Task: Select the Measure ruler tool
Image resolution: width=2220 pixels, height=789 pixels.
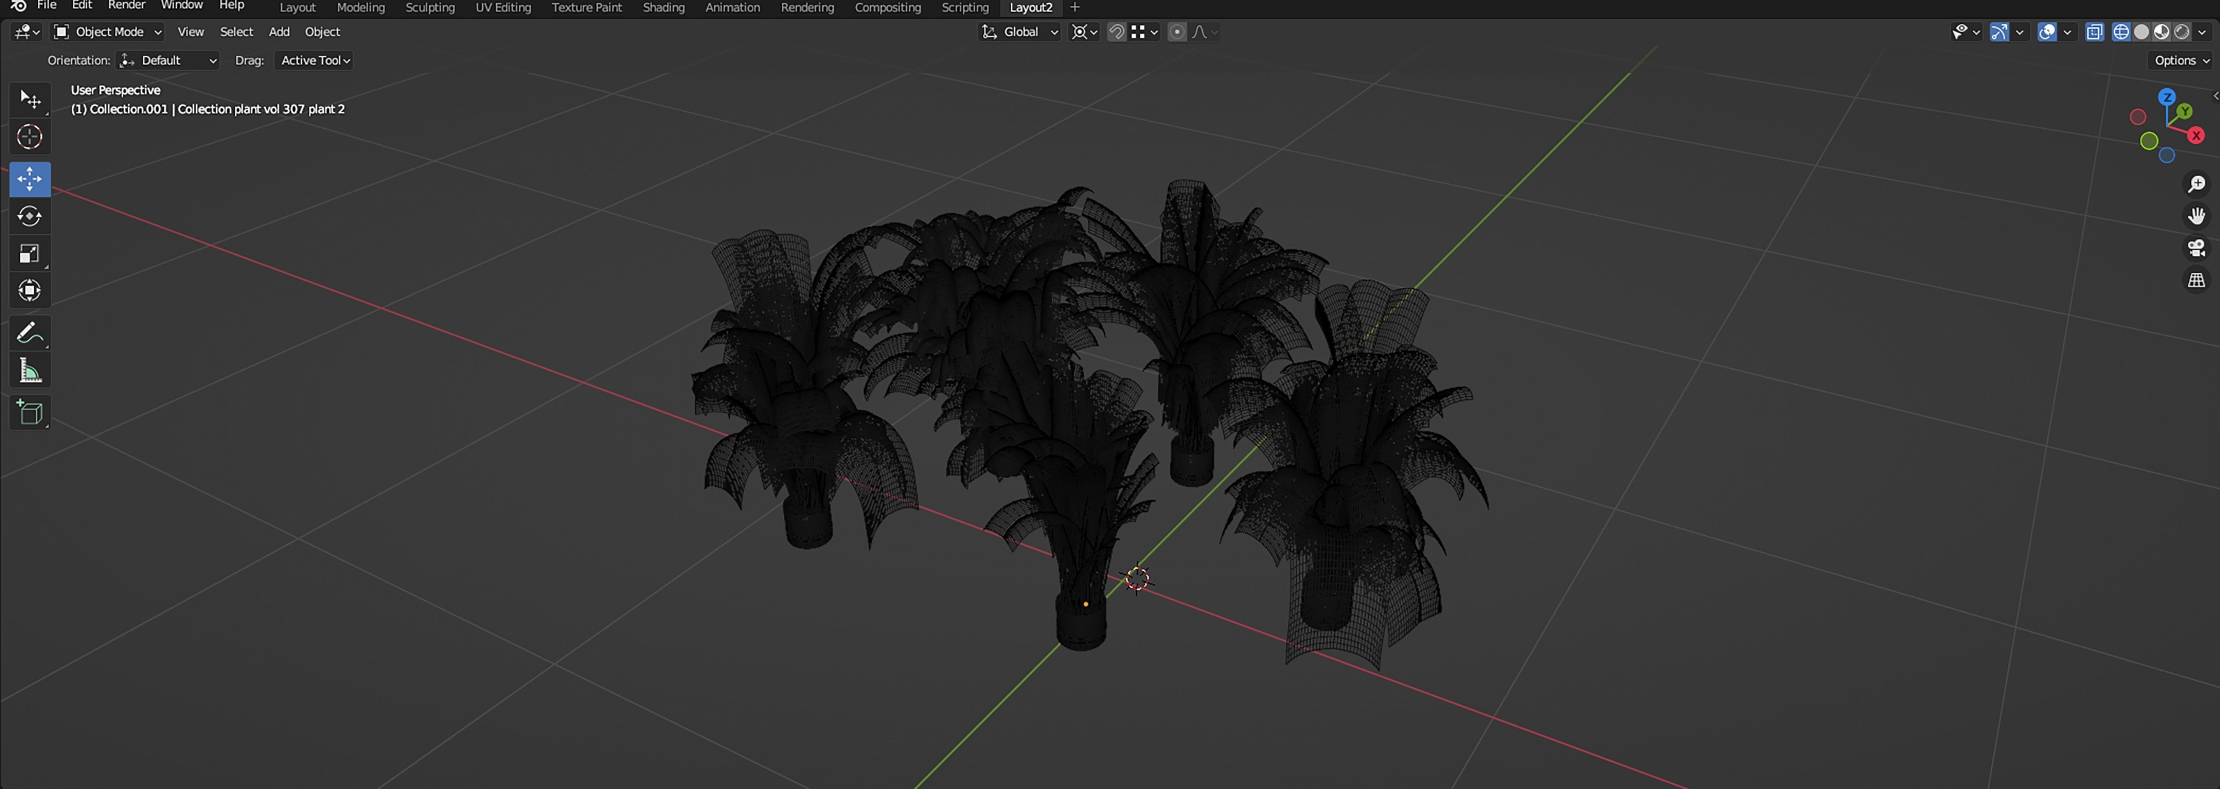Action: (x=30, y=370)
